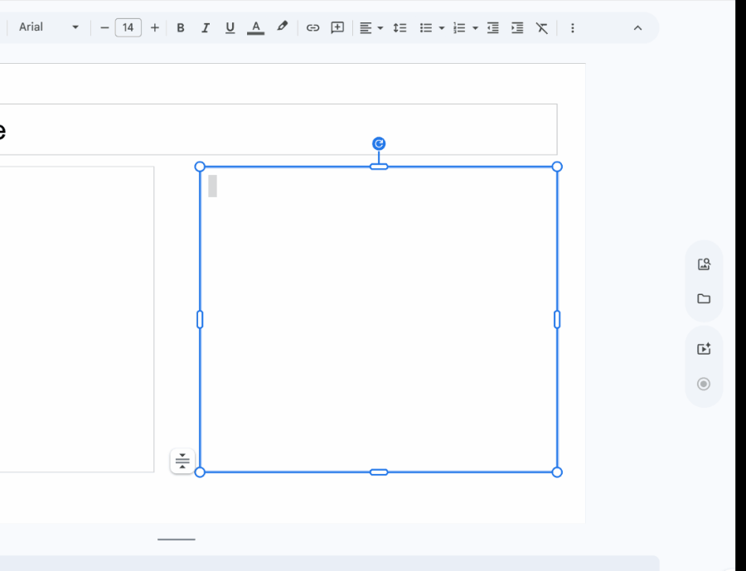
Task: Apply a bulleted list
Action: (426, 28)
